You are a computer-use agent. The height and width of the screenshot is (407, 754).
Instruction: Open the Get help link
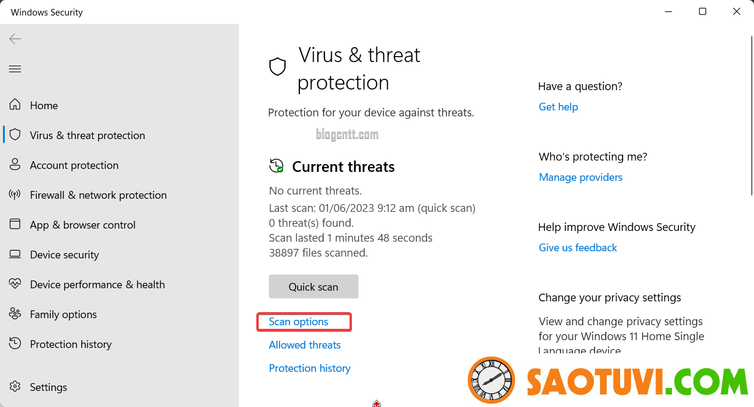tap(558, 107)
